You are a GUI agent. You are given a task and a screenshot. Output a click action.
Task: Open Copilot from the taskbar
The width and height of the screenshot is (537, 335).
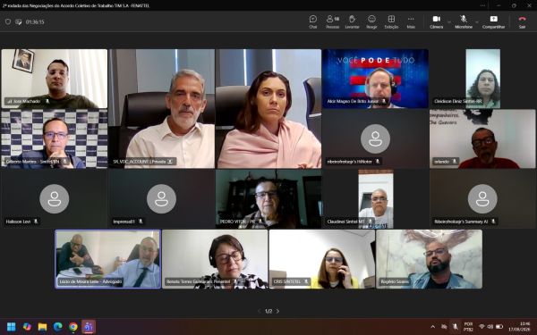tap(27, 326)
